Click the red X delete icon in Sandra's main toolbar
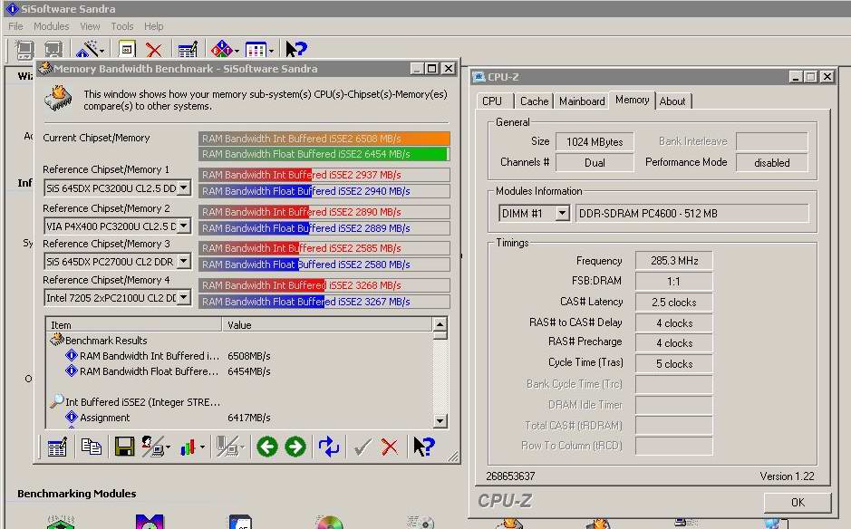The height and width of the screenshot is (529, 851). click(154, 51)
